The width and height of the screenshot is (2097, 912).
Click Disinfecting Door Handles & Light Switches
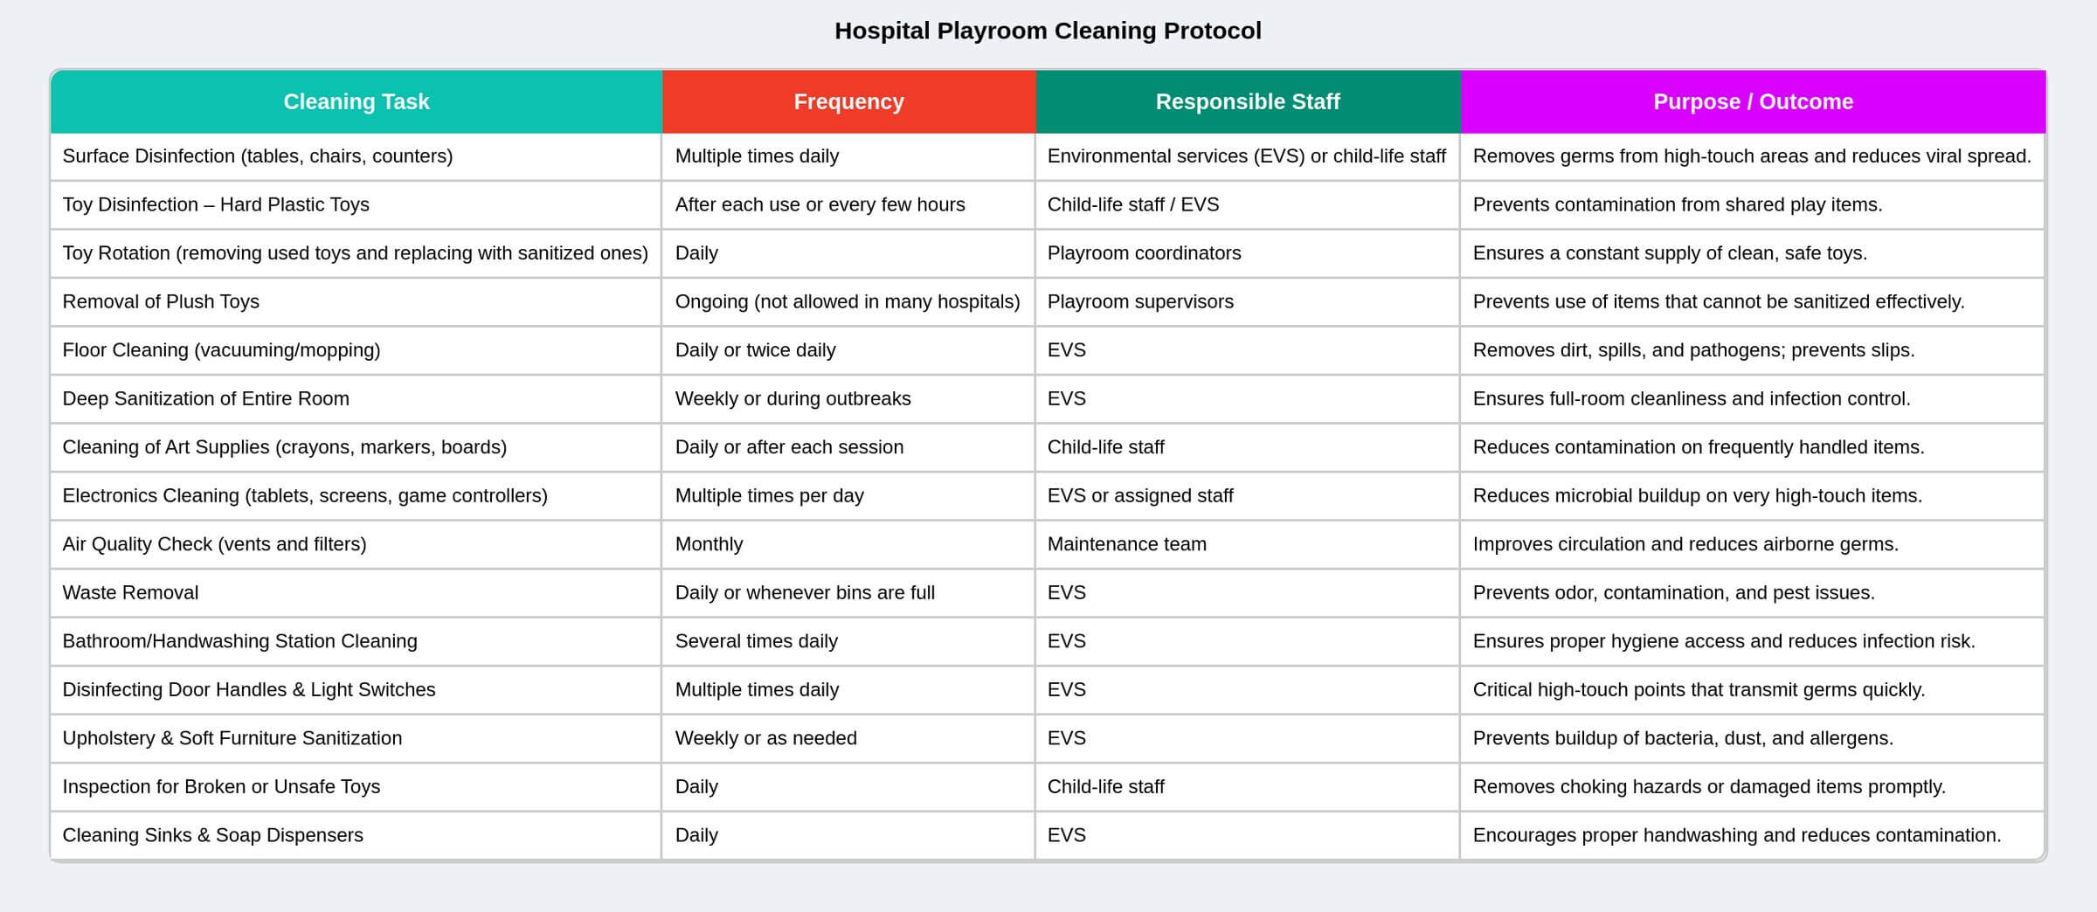[x=248, y=690]
